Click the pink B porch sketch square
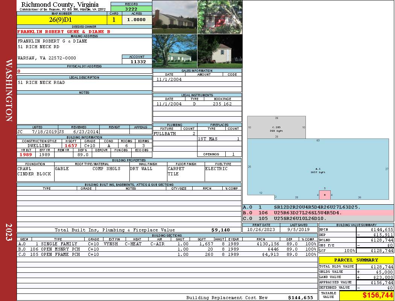The height and width of the screenshot is (301, 395). tap(325, 195)
